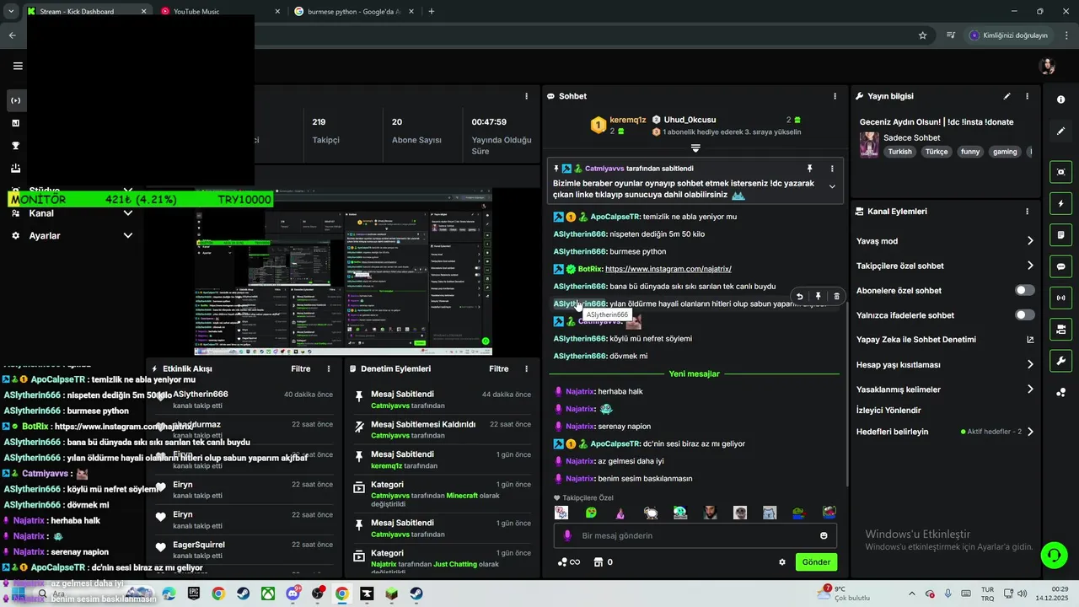Open Discord from the taskbar

pyautogui.click(x=293, y=594)
